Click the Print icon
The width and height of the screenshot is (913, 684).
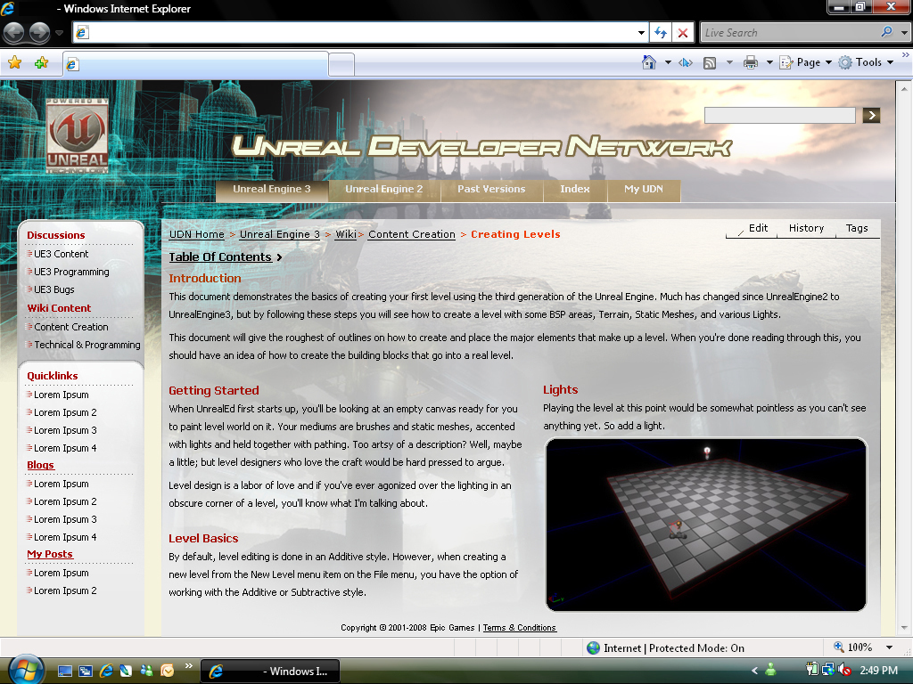click(751, 63)
